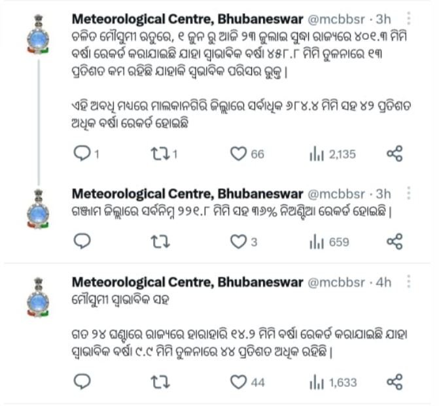The image size is (439, 406).
Task: Share the third tweet
Action: (x=395, y=382)
